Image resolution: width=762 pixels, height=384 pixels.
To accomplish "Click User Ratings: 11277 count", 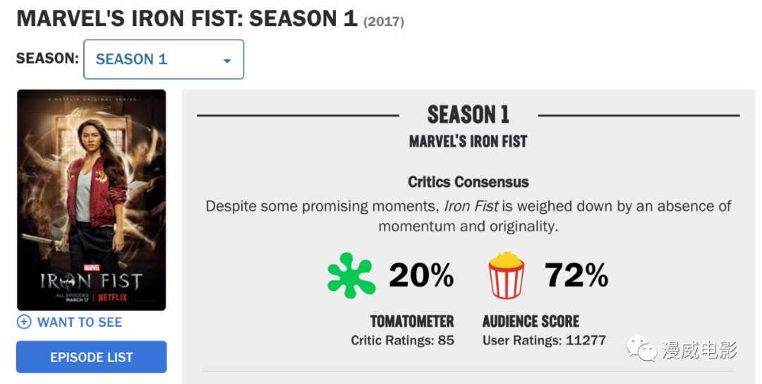I will pyautogui.click(x=544, y=340).
